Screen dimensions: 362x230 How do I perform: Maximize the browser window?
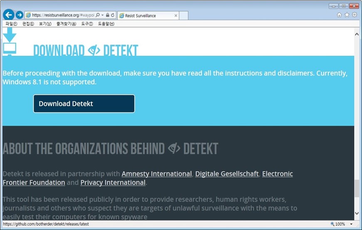[x=344, y=6]
